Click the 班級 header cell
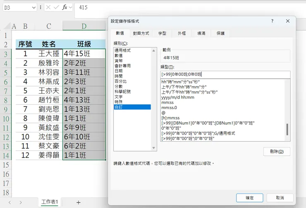This screenshot has height=208, width=306. click(84, 44)
